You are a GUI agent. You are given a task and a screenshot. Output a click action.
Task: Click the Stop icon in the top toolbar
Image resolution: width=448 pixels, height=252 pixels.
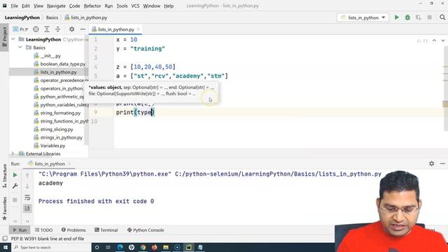click(x=429, y=17)
